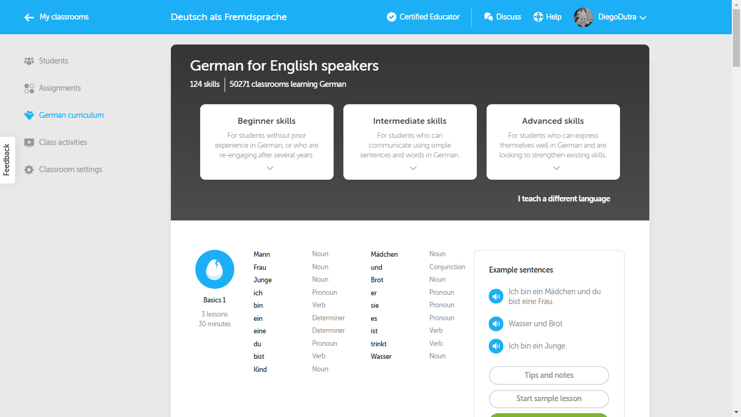Select the Basics 1 skill egg icon
Screen dimensions: 741x417
click(x=215, y=269)
